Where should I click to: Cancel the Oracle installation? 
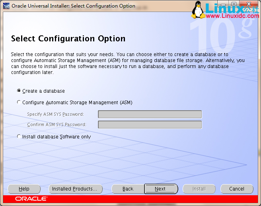[x=237, y=189]
